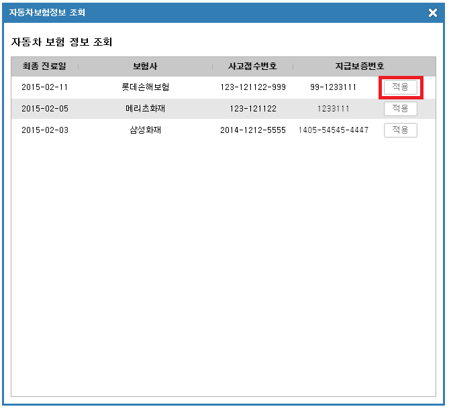Apply the 롯데손해보험 row with 적용
The width and height of the screenshot is (449, 409).
click(400, 87)
